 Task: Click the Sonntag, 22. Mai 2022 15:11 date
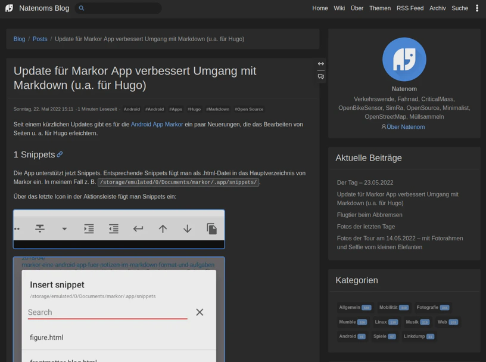pos(43,109)
